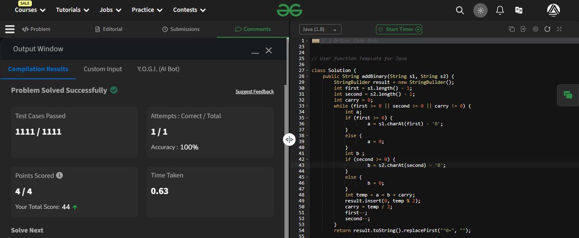This screenshot has height=238, width=579.
Task: Copy code using the copy icon
Action: pos(511,29)
